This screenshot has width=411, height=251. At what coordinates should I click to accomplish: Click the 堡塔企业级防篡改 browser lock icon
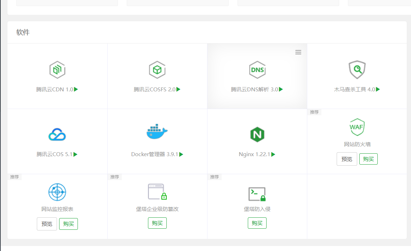coord(158,192)
